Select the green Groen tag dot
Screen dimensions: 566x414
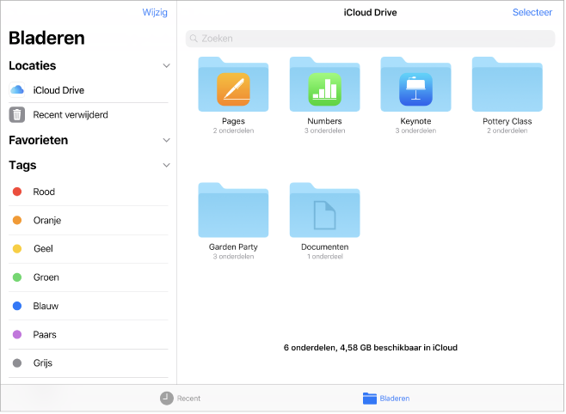click(x=17, y=277)
